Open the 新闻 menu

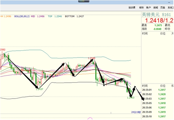tap(156, 8)
